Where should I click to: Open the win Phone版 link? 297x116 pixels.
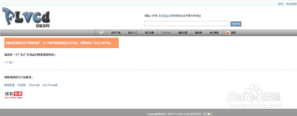pos(50,85)
